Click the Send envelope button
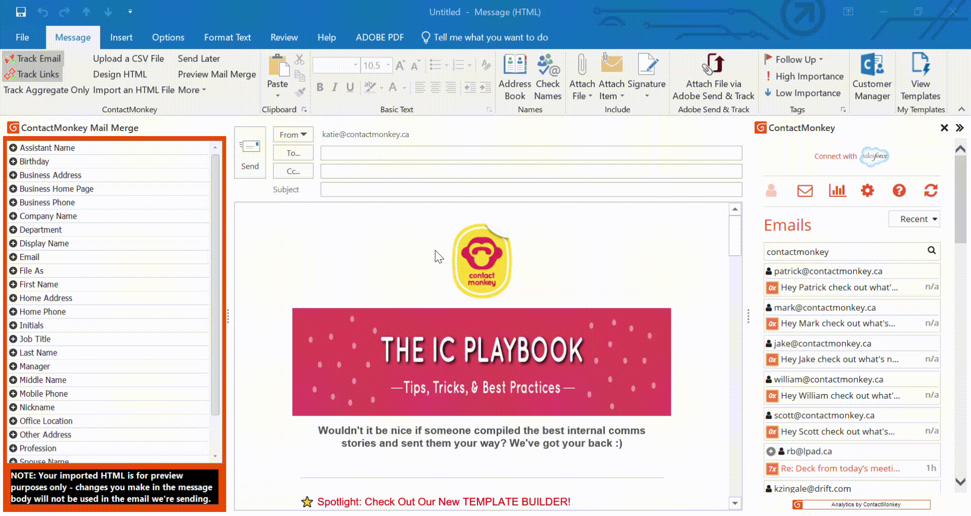The image size is (971, 516). 250,153
